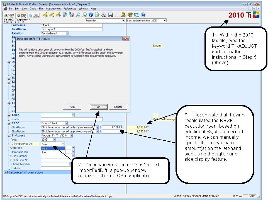
Task: Set DT-ImportFedDiff to No
Action: point(45,152)
